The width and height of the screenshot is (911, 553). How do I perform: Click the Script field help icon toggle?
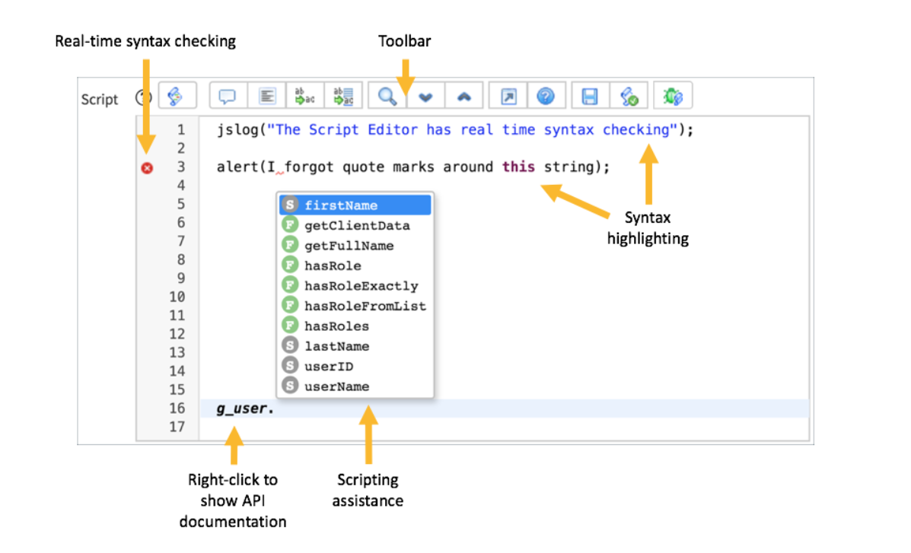[x=142, y=95]
